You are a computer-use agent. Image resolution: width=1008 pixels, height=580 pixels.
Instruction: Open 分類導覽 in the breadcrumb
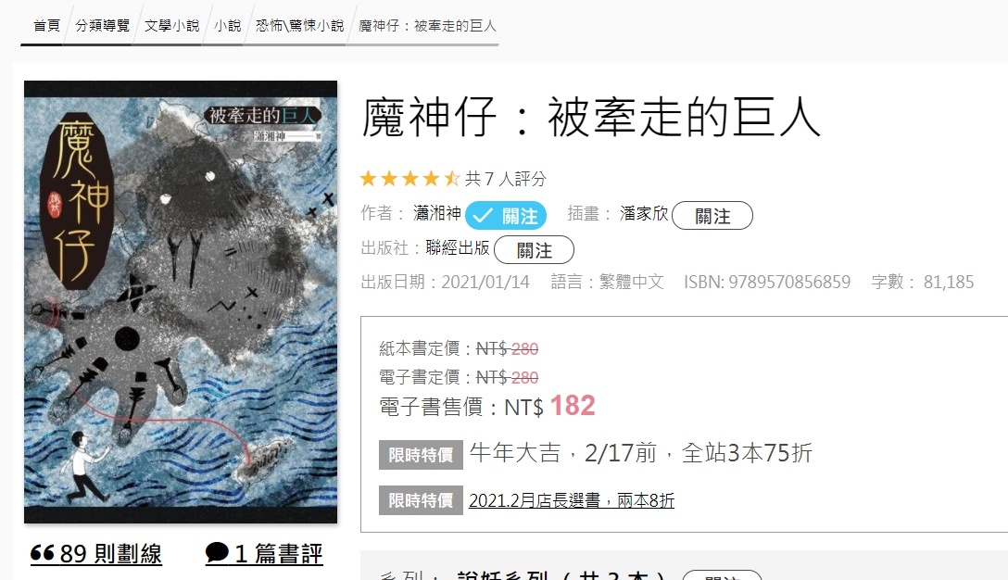[x=102, y=26]
